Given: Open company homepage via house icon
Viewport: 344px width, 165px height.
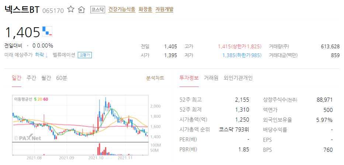Looking at the screenshot, I should pyautogui.click(x=81, y=10).
